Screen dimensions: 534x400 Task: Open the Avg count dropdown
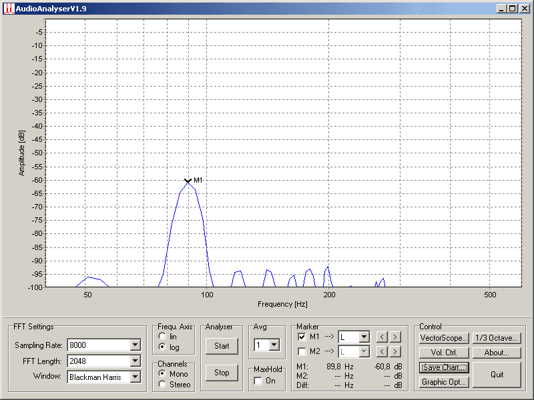(x=274, y=345)
